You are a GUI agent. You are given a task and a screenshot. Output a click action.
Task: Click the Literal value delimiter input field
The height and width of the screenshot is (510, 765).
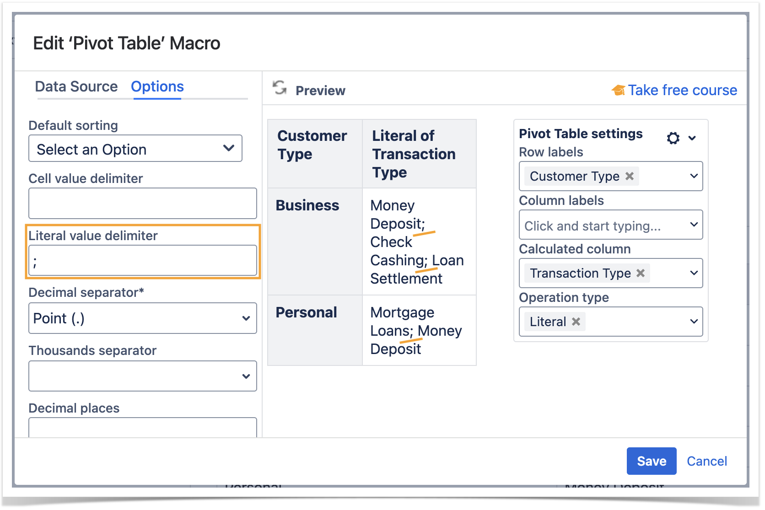pos(142,261)
